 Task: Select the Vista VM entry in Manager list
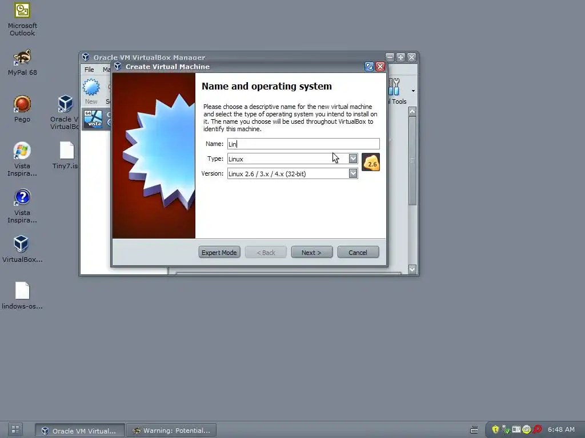coord(96,119)
